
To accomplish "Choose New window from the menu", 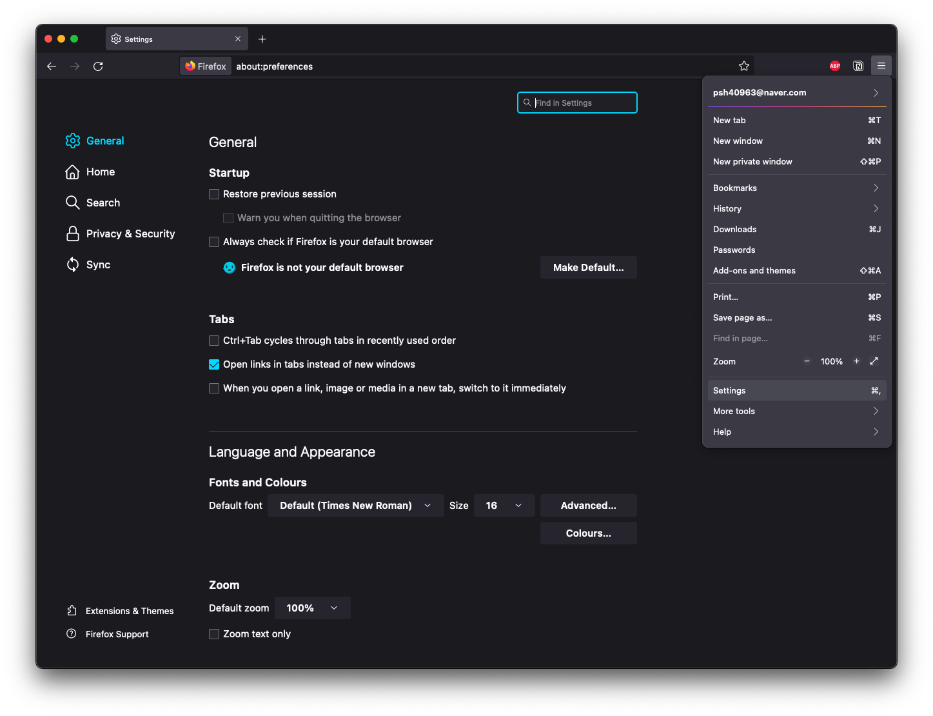I will coord(797,141).
